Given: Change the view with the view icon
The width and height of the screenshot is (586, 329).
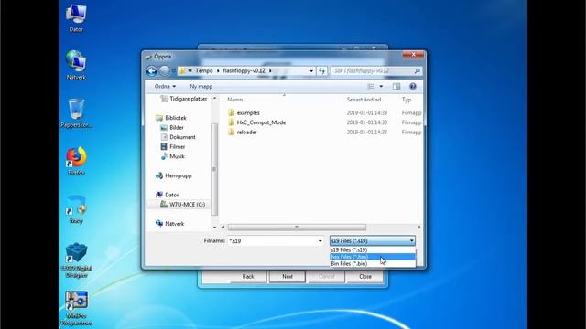Looking at the screenshot, I should (x=371, y=86).
